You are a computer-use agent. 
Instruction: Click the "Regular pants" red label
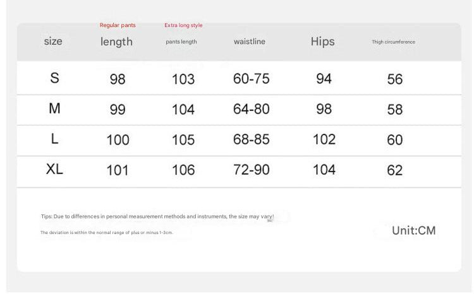coord(118,25)
